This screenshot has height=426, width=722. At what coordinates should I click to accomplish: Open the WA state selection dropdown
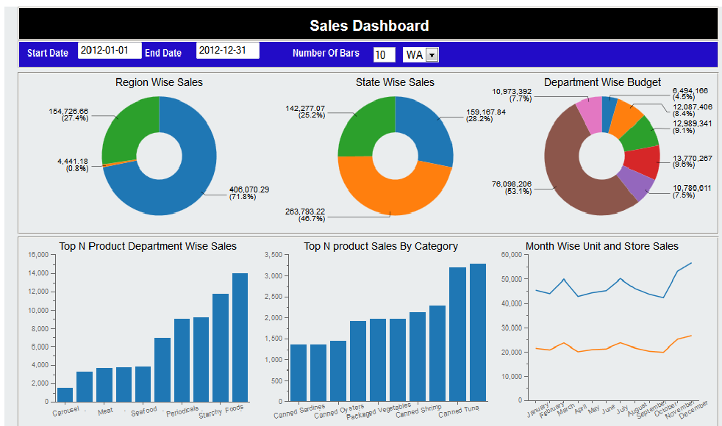tap(432, 54)
